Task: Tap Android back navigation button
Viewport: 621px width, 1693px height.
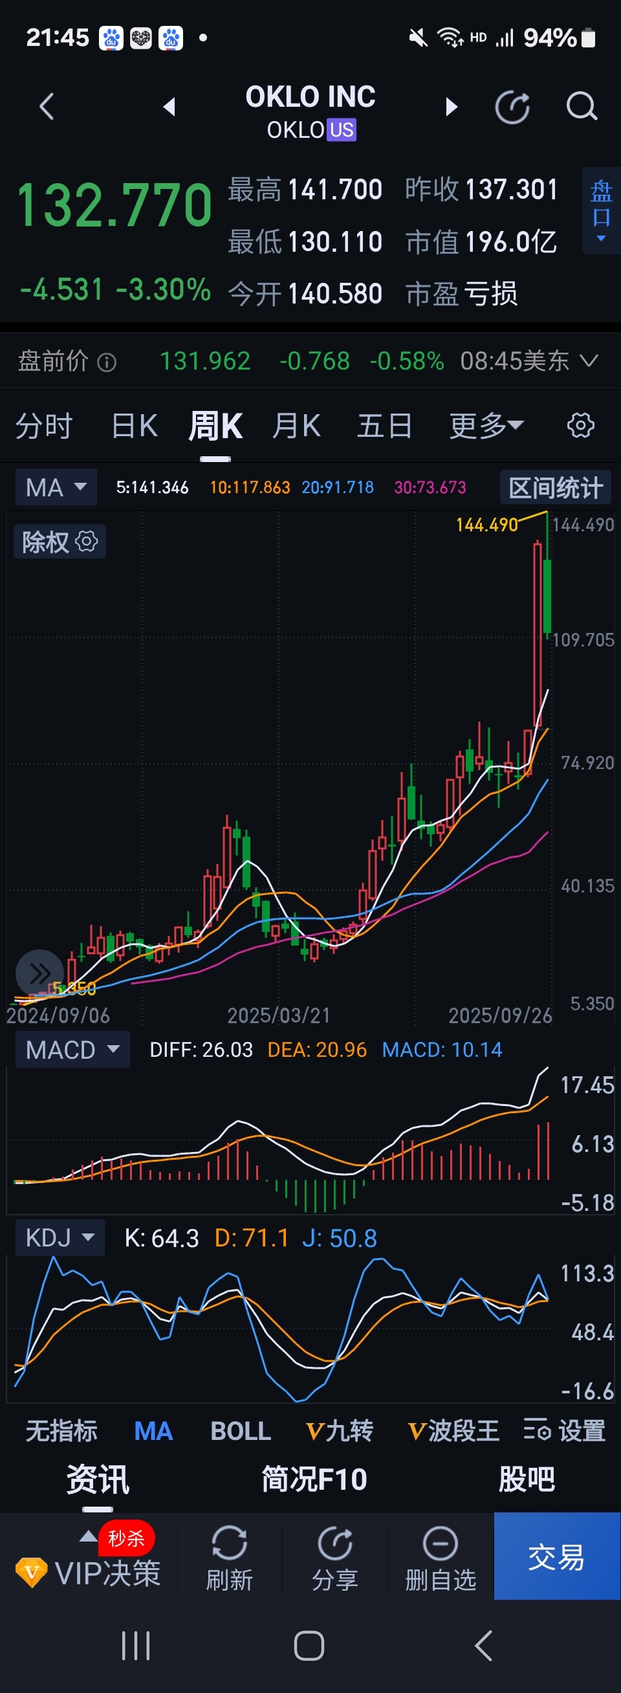Action: tap(483, 1646)
